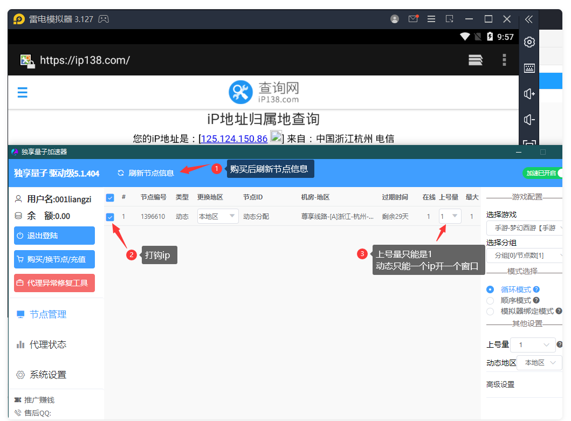Click the 过期时间 column header

(x=395, y=197)
